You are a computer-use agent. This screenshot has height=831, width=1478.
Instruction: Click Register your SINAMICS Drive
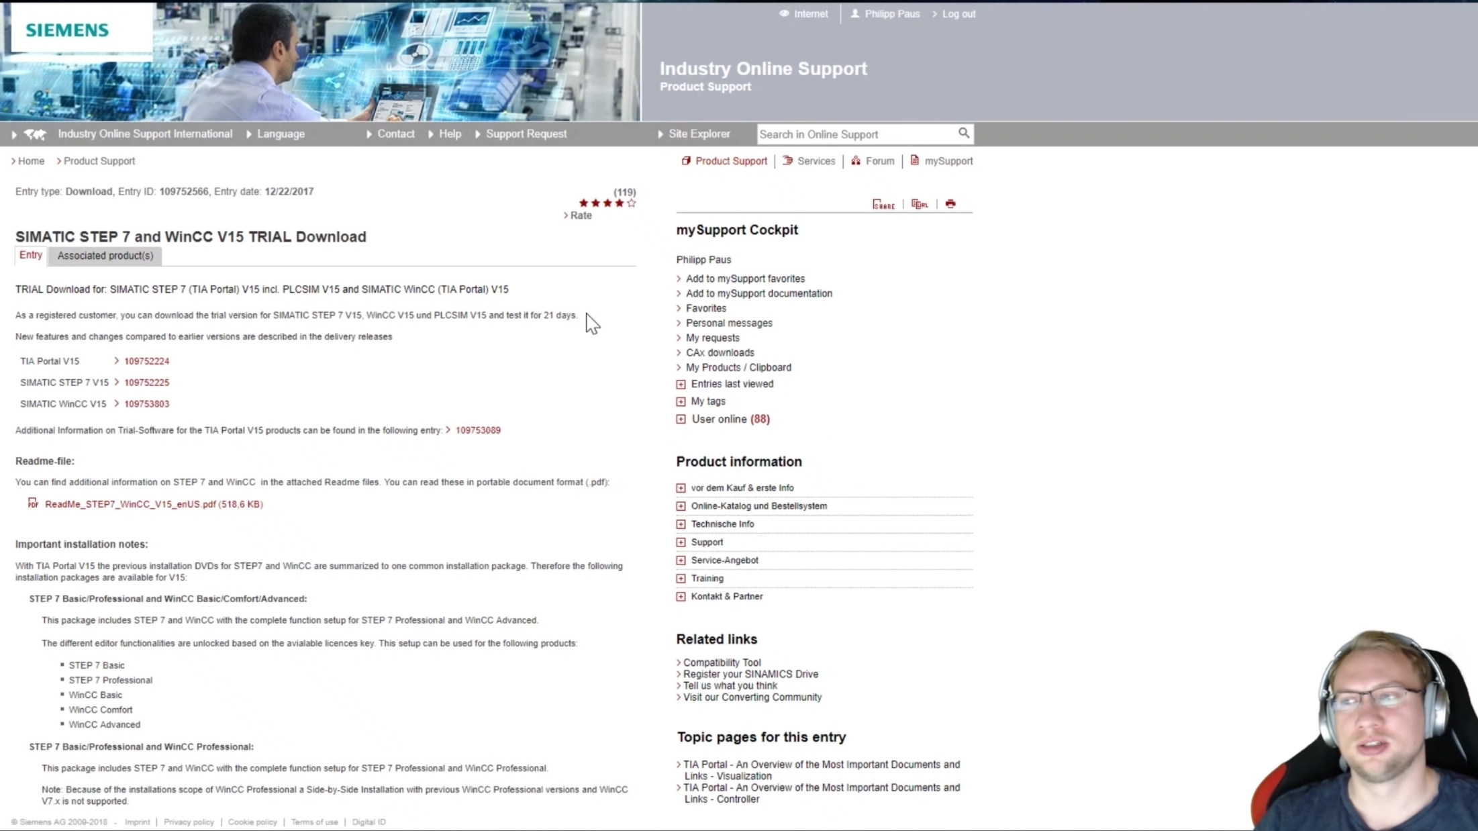(750, 674)
